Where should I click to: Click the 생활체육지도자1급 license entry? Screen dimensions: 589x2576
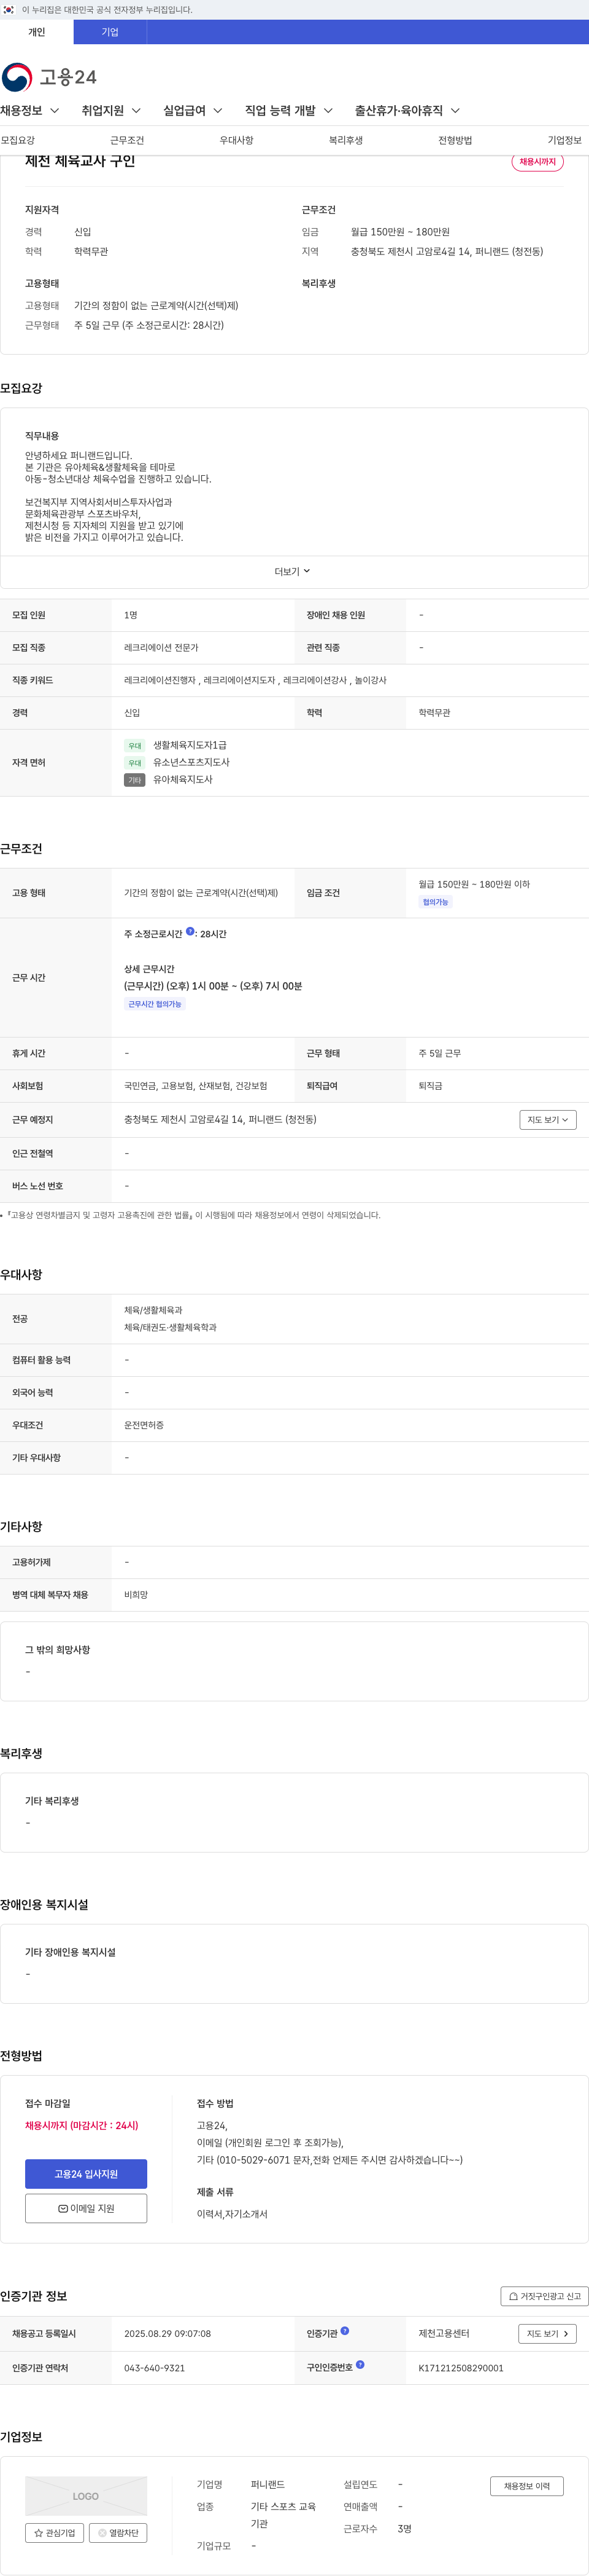[x=190, y=745]
